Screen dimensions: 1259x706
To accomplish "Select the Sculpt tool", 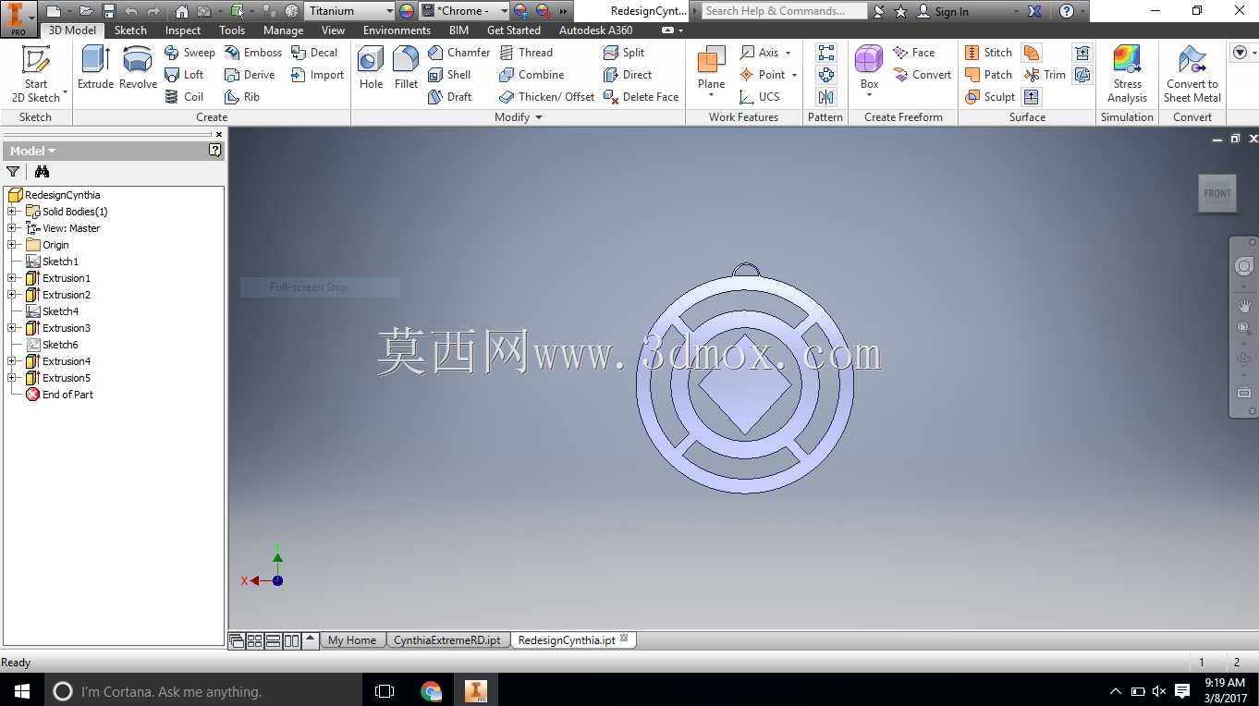I will pyautogui.click(x=989, y=97).
